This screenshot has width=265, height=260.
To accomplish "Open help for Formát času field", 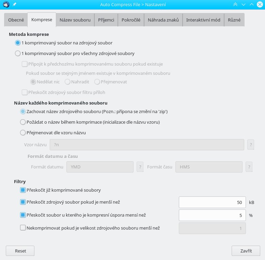I will [249, 167].
